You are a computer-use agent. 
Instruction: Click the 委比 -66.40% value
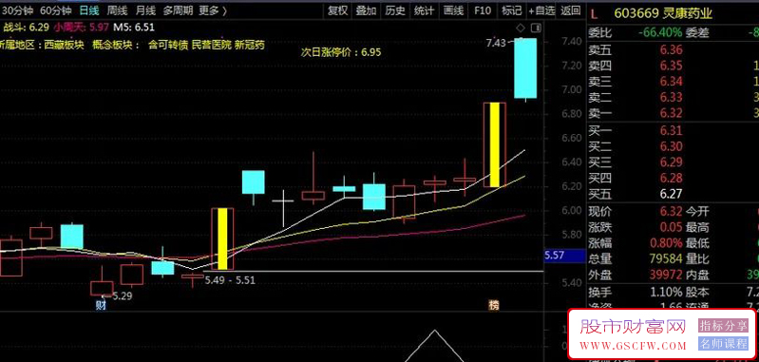(x=660, y=33)
